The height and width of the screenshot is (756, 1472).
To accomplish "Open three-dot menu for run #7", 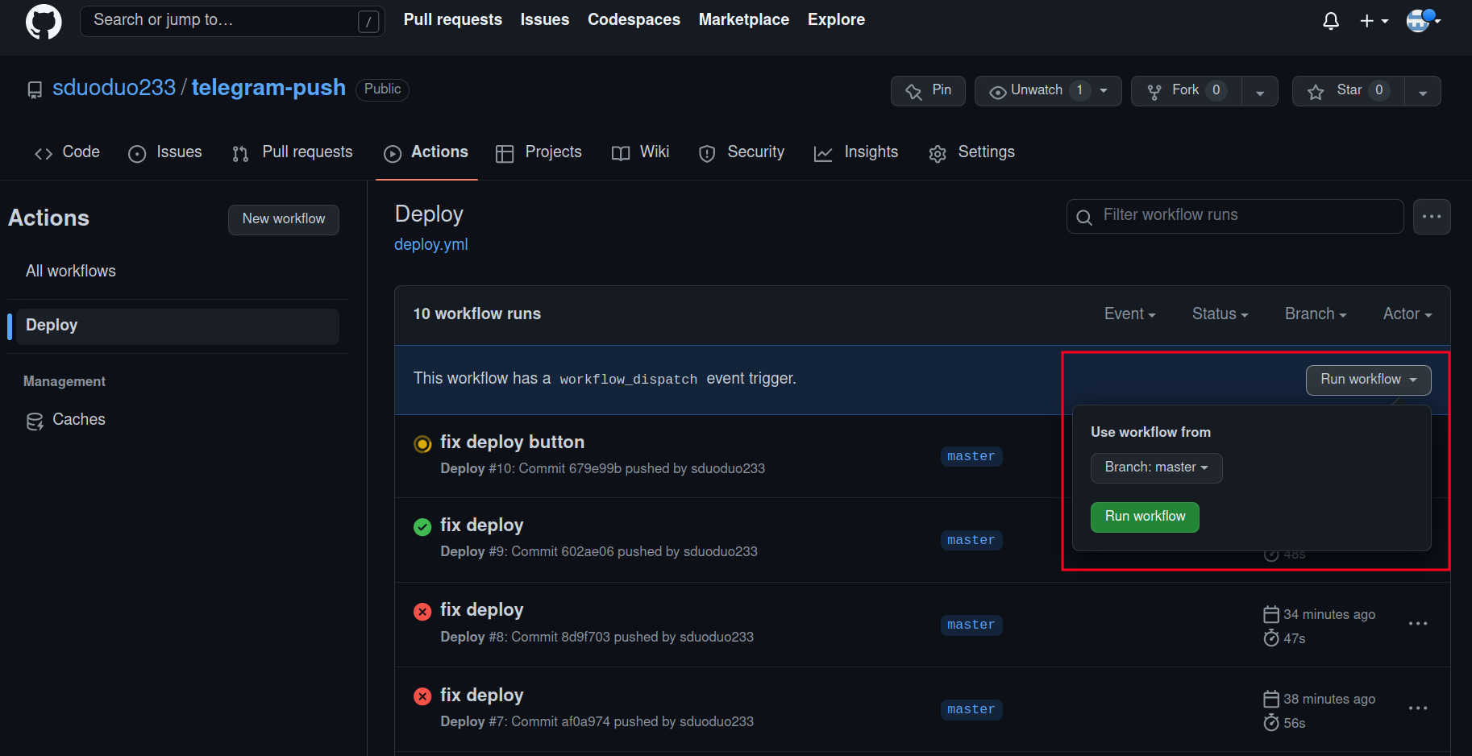I will click(1418, 708).
